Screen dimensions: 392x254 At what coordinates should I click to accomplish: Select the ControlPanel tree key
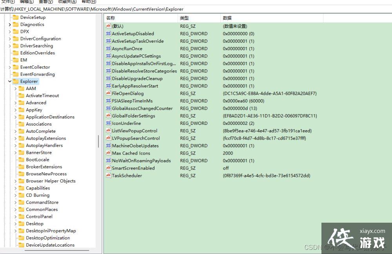(x=39, y=216)
